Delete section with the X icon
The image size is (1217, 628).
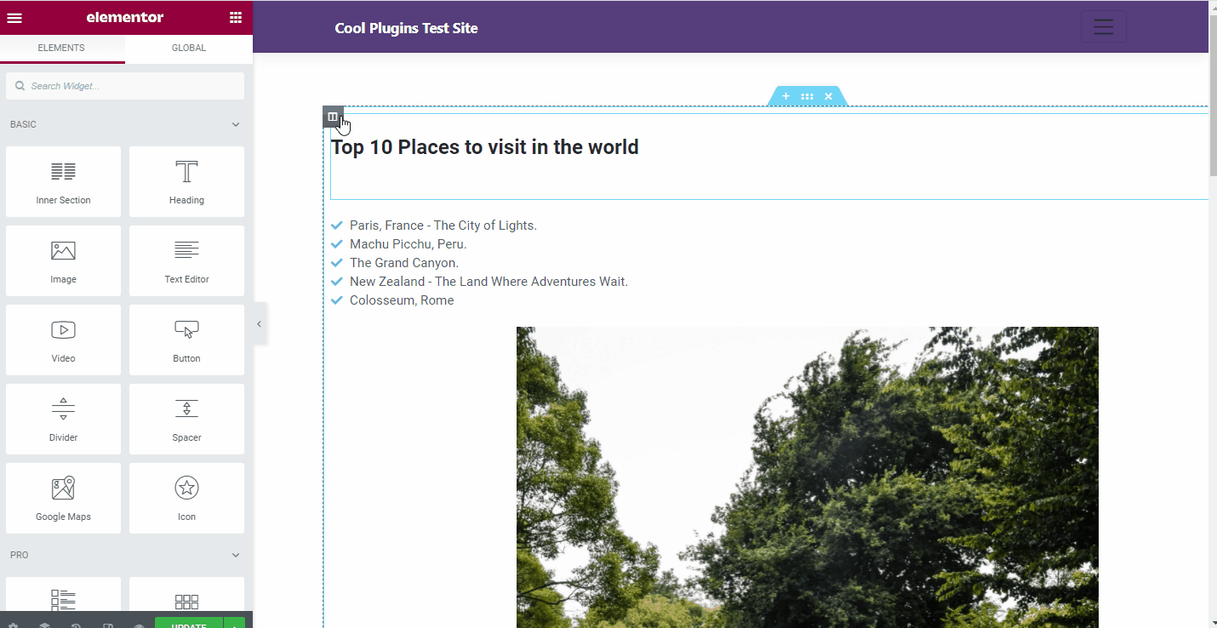828,96
